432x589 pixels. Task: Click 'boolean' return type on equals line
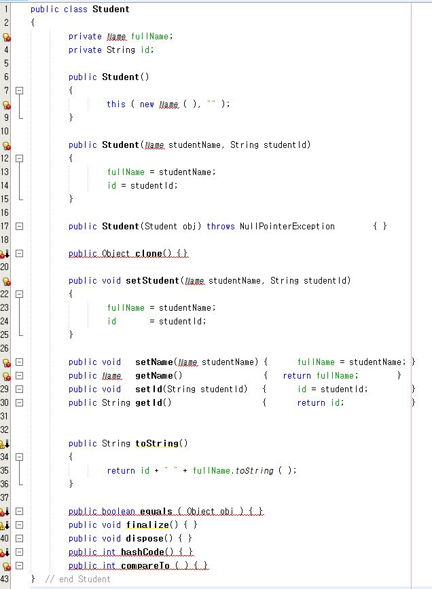coord(118,511)
